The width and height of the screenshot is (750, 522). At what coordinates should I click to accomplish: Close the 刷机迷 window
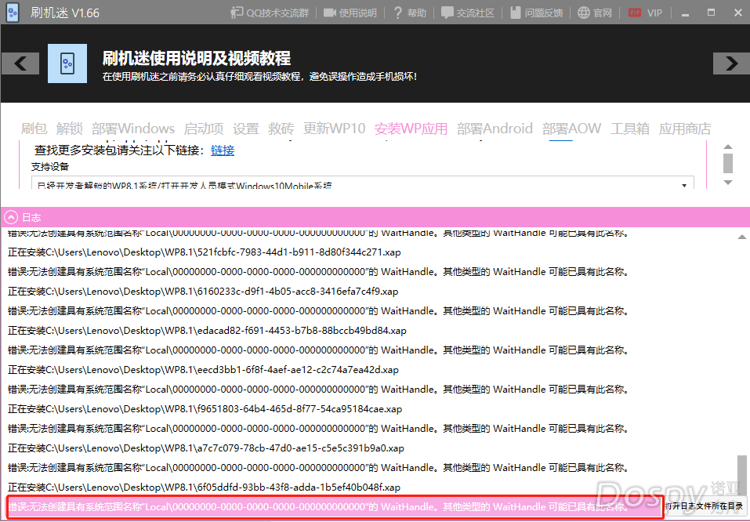click(x=737, y=13)
